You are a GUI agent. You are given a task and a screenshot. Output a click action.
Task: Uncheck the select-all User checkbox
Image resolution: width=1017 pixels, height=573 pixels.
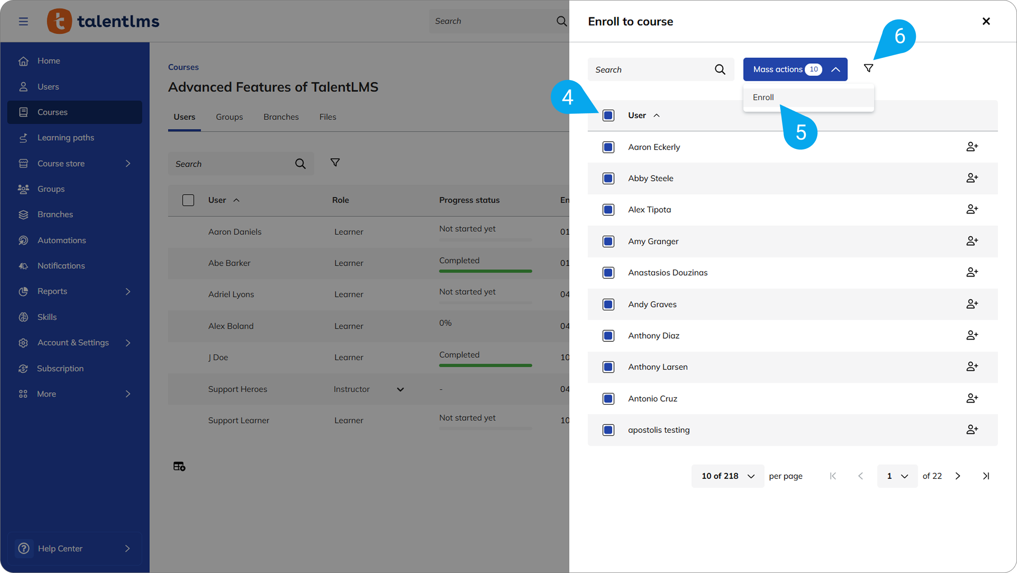(x=608, y=115)
